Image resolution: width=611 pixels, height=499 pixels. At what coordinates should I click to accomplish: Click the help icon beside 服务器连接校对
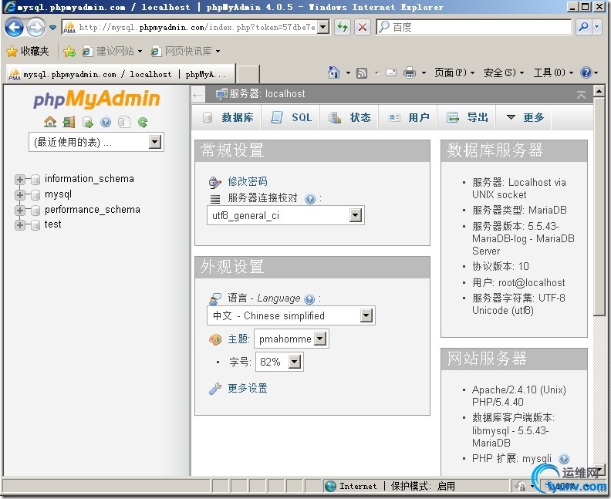(310, 199)
